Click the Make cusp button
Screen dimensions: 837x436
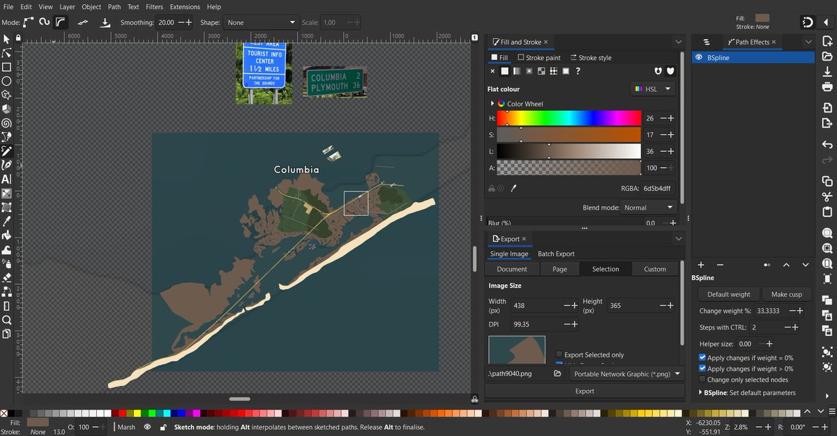(x=786, y=294)
